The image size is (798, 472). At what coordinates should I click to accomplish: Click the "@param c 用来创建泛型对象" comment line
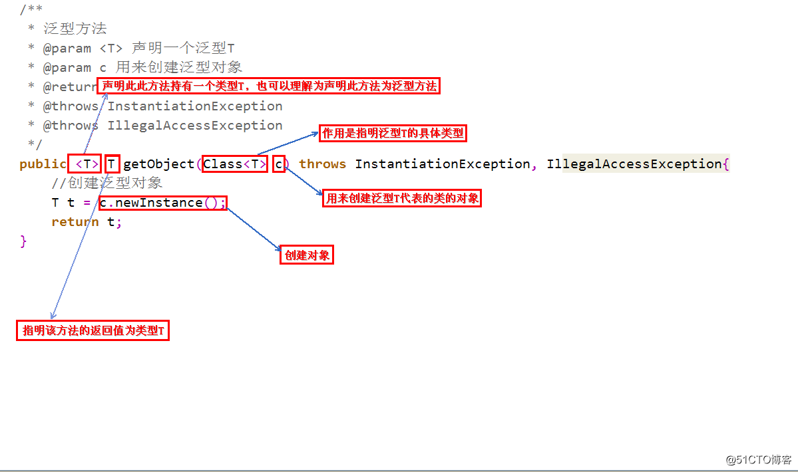(135, 67)
